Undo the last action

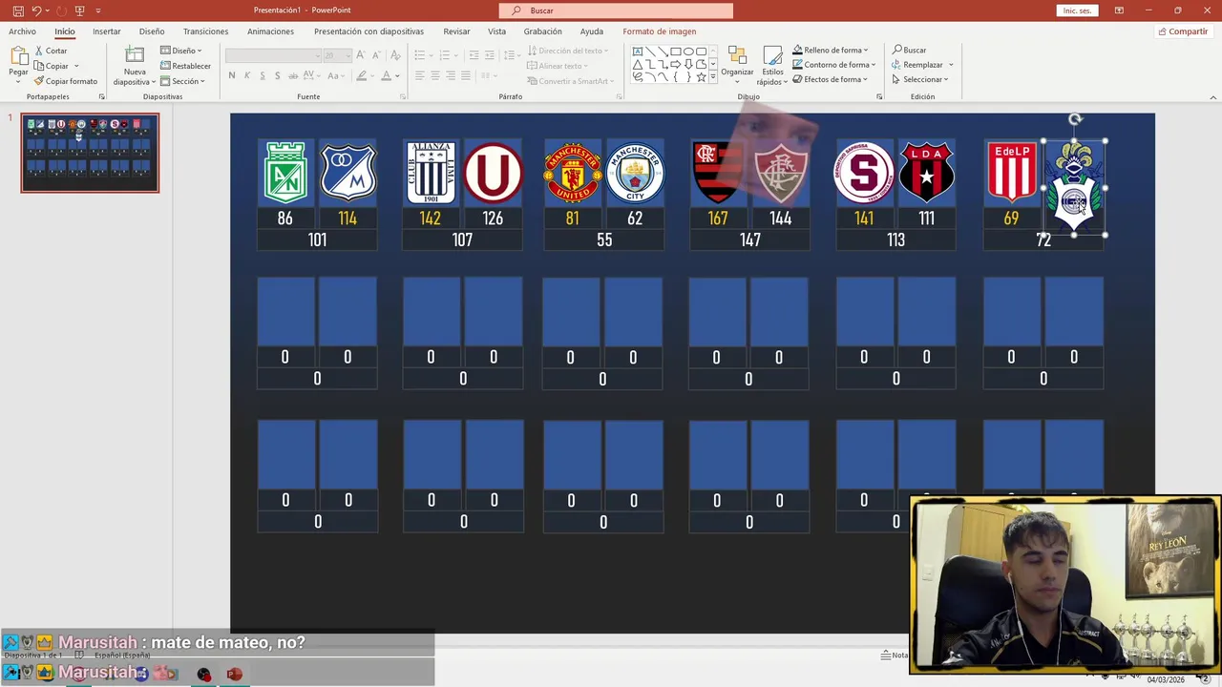pyautogui.click(x=36, y=10)
